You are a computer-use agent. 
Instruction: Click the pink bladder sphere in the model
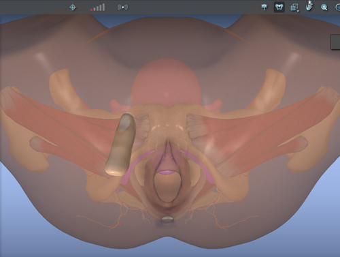(166, 83)
